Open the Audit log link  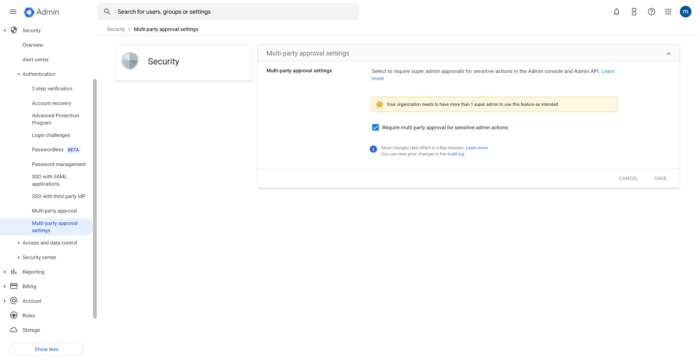pos(455,154)
